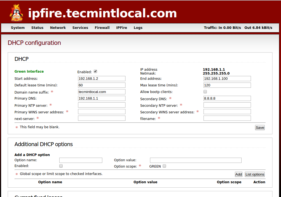Click the Primary DNS field
This screenshot has height=197, width=281.
pos(101,98)
